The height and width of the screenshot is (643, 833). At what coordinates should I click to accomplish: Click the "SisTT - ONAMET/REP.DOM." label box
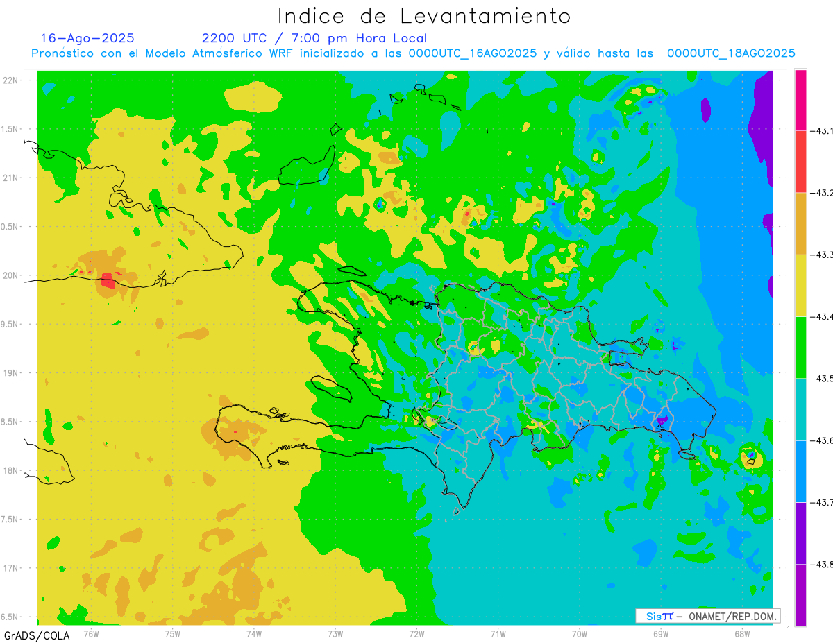[x=707, y=616]
